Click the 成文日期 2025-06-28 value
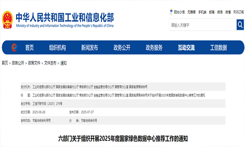 (39, 112)
